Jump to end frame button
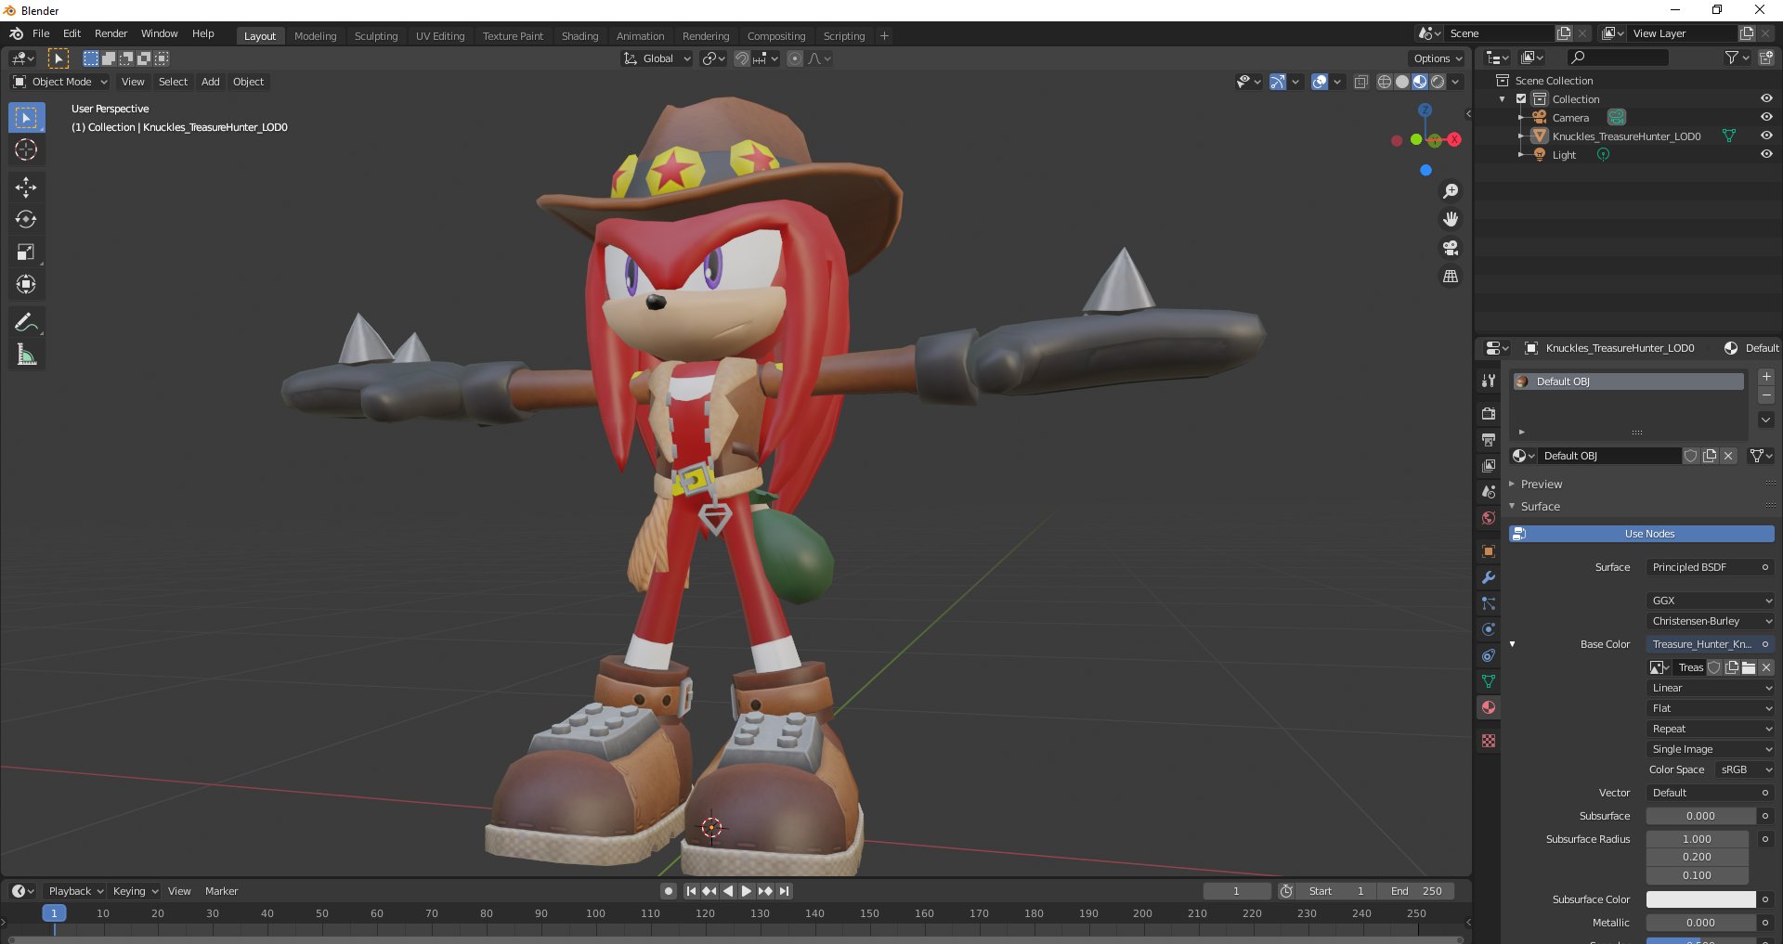Screen dimensions: 1783x944 point(785,891)
